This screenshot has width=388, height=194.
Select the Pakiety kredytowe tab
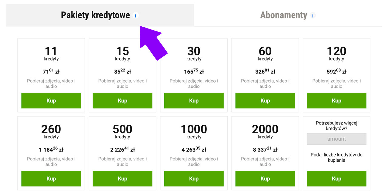(95, 15)
